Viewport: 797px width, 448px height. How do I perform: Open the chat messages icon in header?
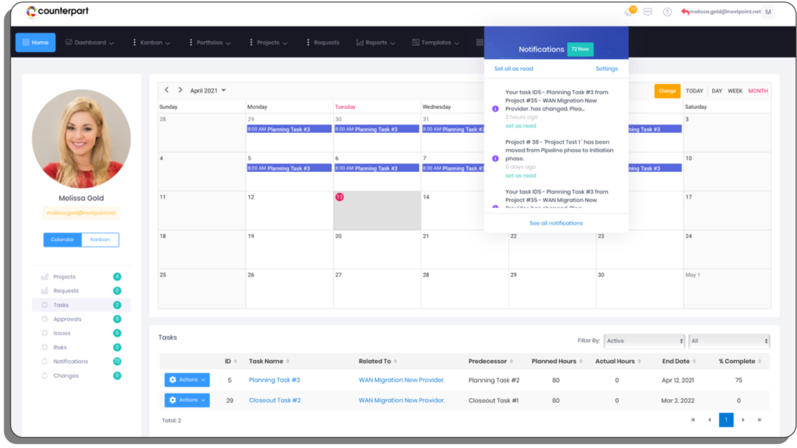point(648,12)
